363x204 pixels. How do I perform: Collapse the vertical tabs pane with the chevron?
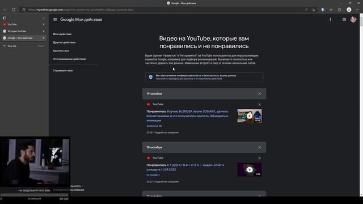(44, 18)
